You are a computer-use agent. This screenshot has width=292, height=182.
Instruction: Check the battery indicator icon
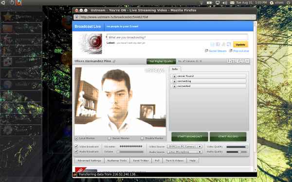209,2
